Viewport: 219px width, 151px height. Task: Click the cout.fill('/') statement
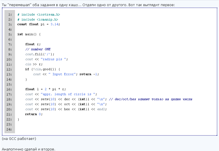[x=40, y=54]
